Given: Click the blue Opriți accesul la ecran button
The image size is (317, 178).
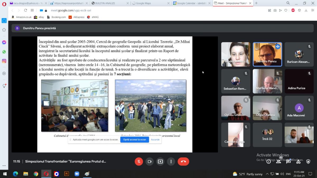Looking at the screenshot, I should click(134, 139).
